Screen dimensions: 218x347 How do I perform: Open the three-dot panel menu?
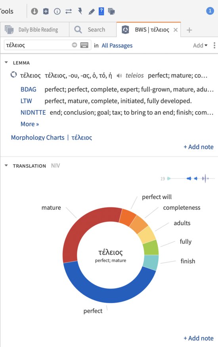tap(214, 46)
